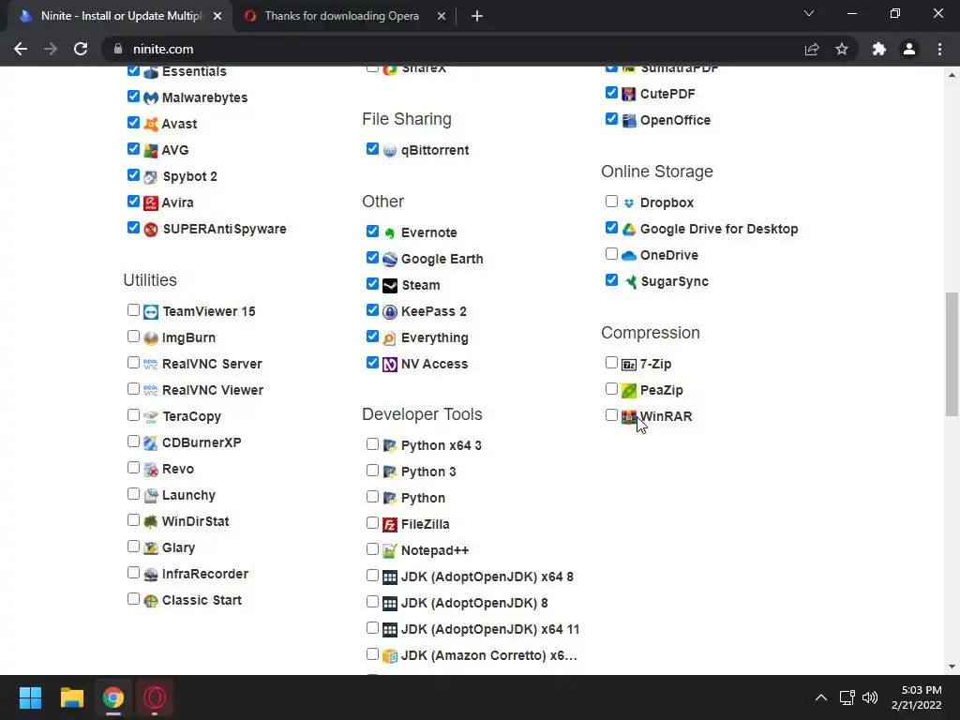Click the InfraRecorder label

(205, 574)
